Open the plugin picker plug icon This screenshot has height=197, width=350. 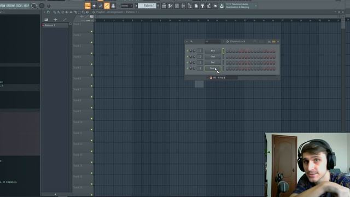202,6
